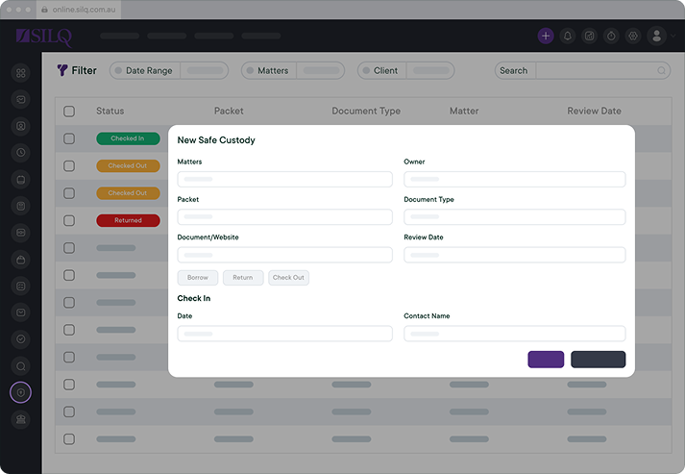Click the purple plus add icon
The height and width of the screenshot is (474, 685).
545,36
